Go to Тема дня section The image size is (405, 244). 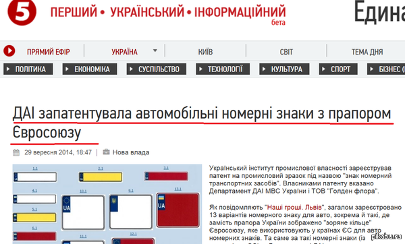(x=367, y=52)
